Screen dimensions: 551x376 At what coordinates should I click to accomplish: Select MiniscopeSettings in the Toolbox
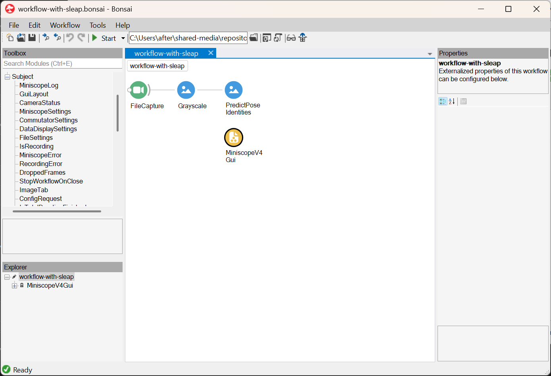pos(45,112)
